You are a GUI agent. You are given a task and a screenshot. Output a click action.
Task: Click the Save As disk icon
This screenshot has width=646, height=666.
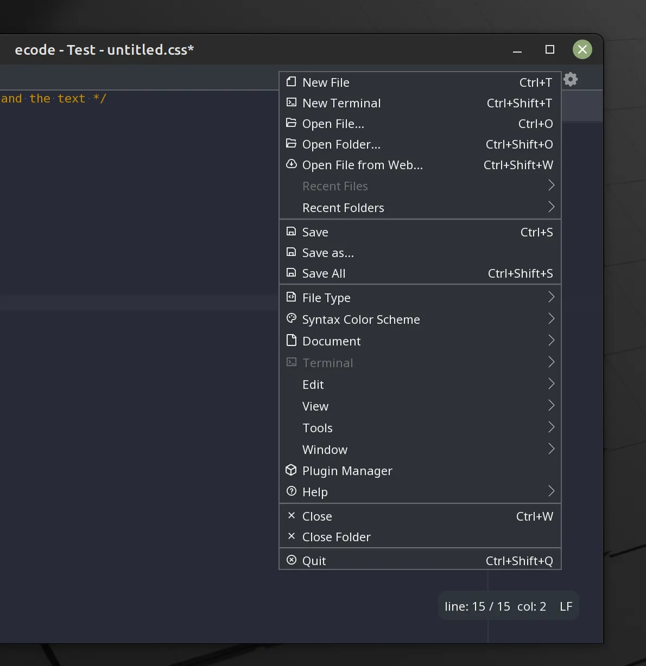292,252
